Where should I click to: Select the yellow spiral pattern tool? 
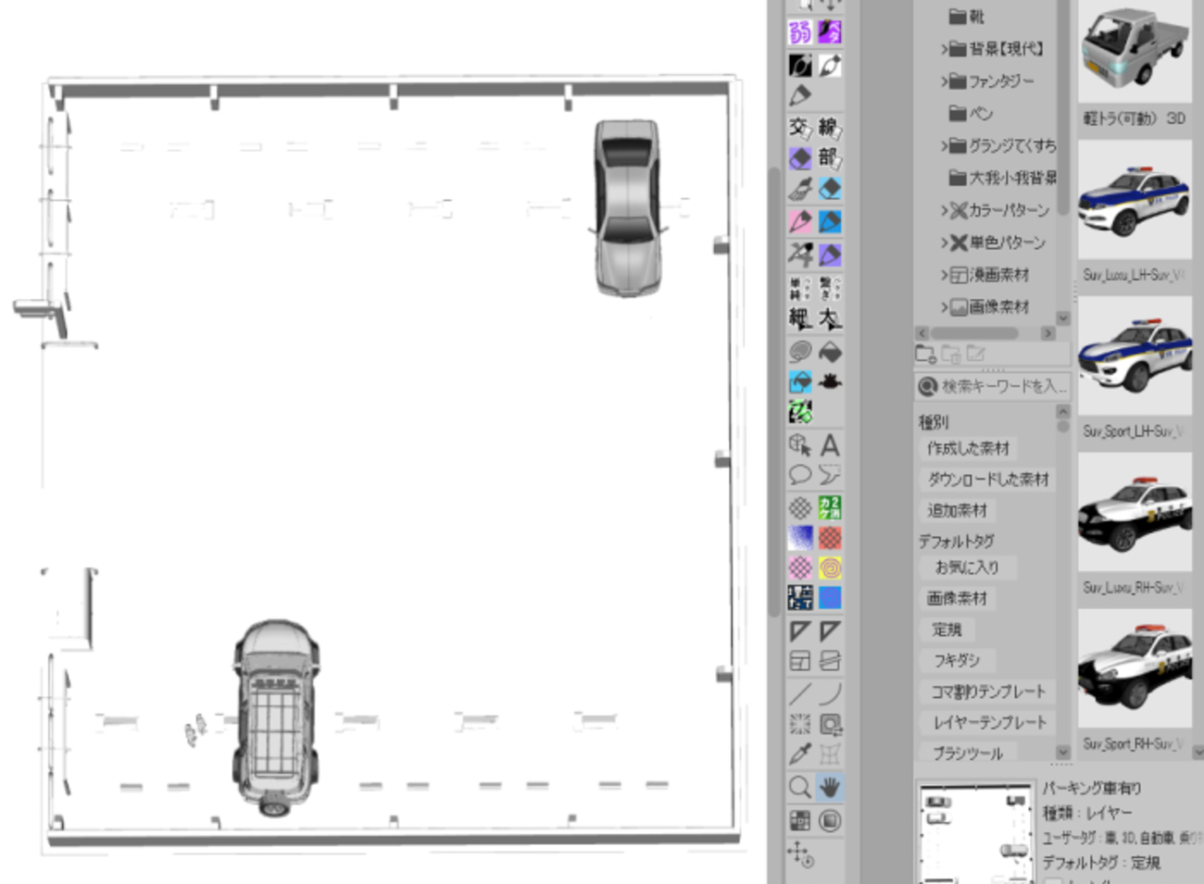tap(830, 567)
